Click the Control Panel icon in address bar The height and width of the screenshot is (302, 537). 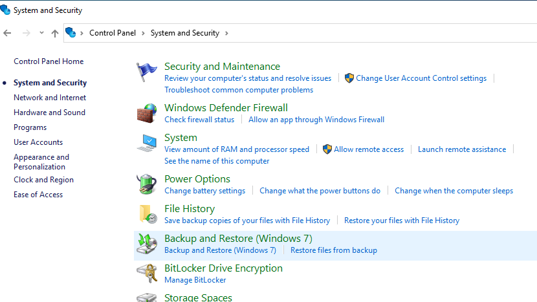point(71,32)
